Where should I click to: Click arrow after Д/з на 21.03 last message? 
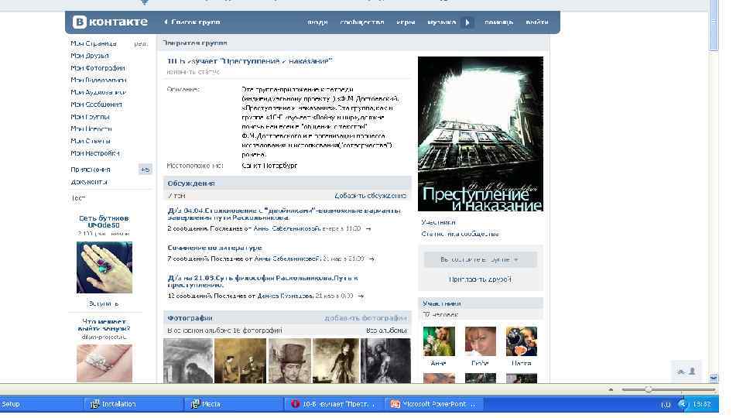[x=361, y=296]
